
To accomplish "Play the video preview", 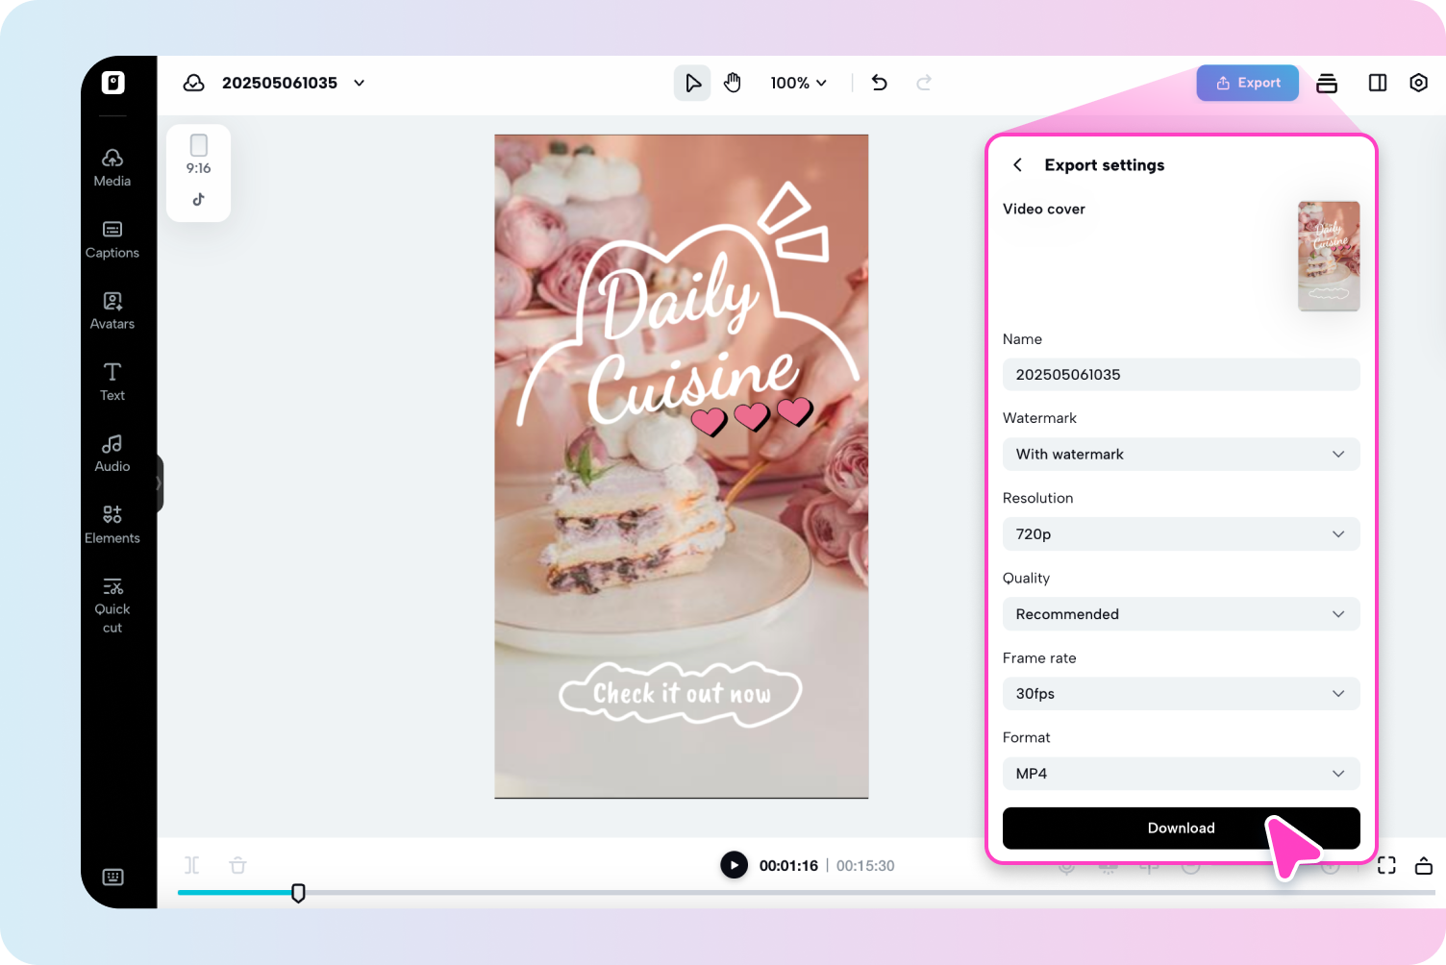I will pyautogui.click(x=734, y=865).
